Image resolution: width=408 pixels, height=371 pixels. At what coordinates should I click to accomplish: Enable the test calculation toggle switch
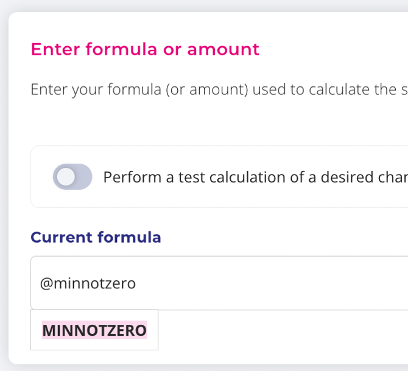pos(72,177)
